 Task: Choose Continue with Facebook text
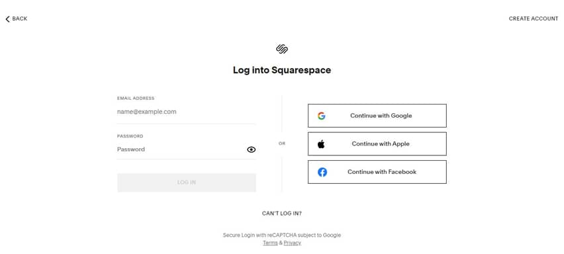382,172
